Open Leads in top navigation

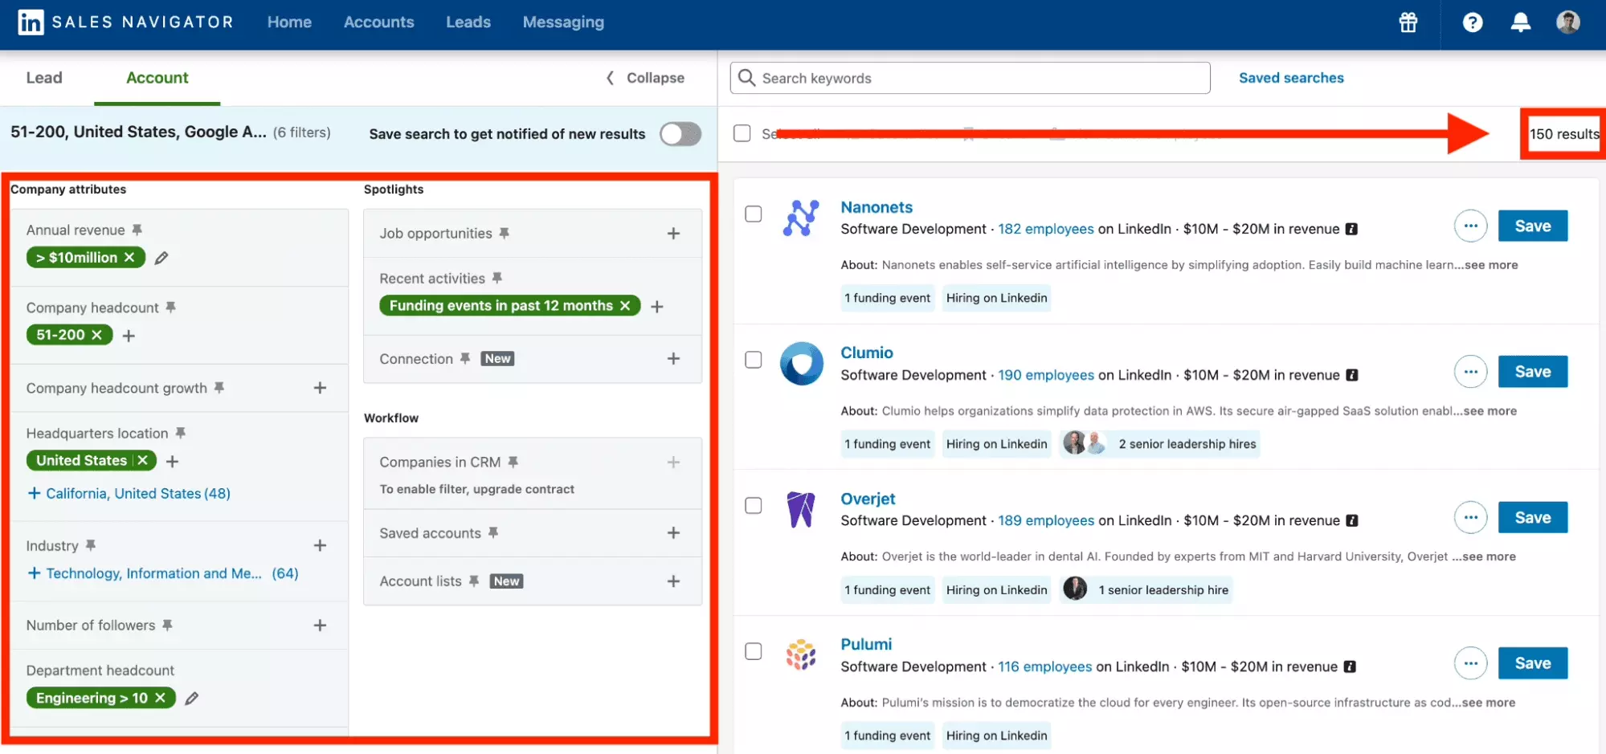(468, 22)
